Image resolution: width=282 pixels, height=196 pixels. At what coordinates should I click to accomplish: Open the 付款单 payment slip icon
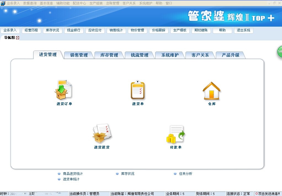175,134
